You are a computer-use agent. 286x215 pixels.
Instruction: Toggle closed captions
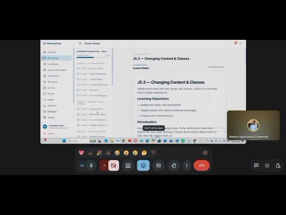click(159, 165)
